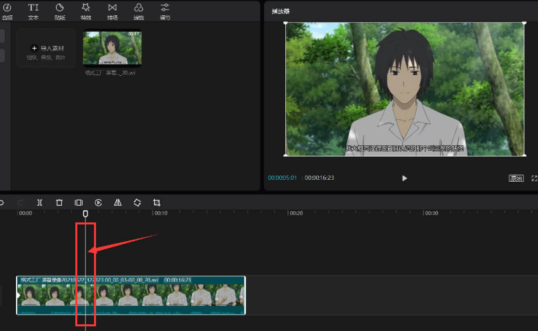538x331 pixels.
Task: Enter fullscreen preview mode
Action: pos(534,178)
